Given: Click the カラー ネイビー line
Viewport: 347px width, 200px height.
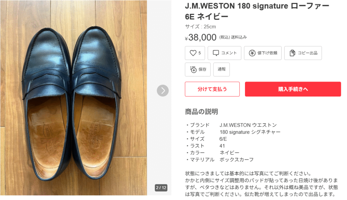Looking at the screenshot, I should click(x=212, y=153).
